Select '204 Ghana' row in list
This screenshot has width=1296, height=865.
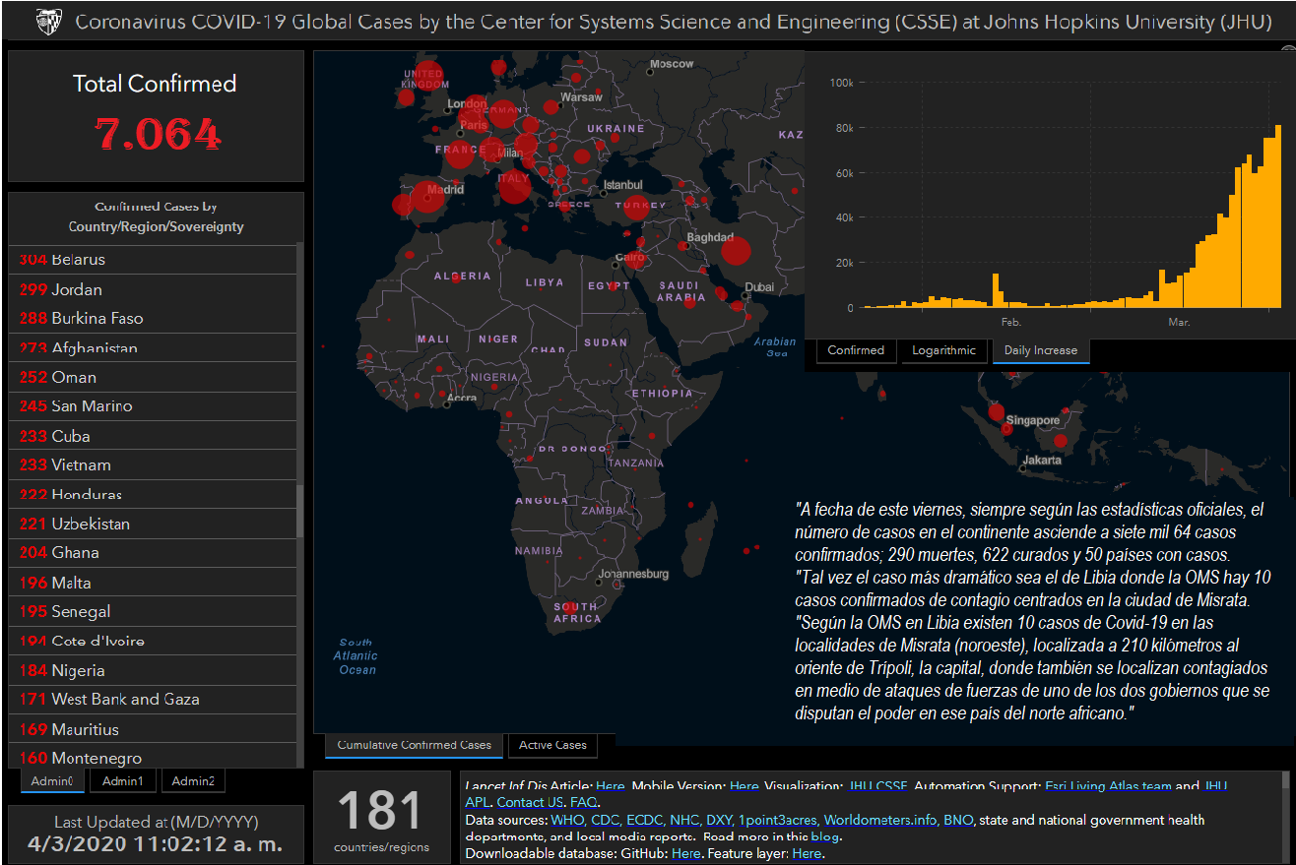pyautogui.click(x=153, y=553)
